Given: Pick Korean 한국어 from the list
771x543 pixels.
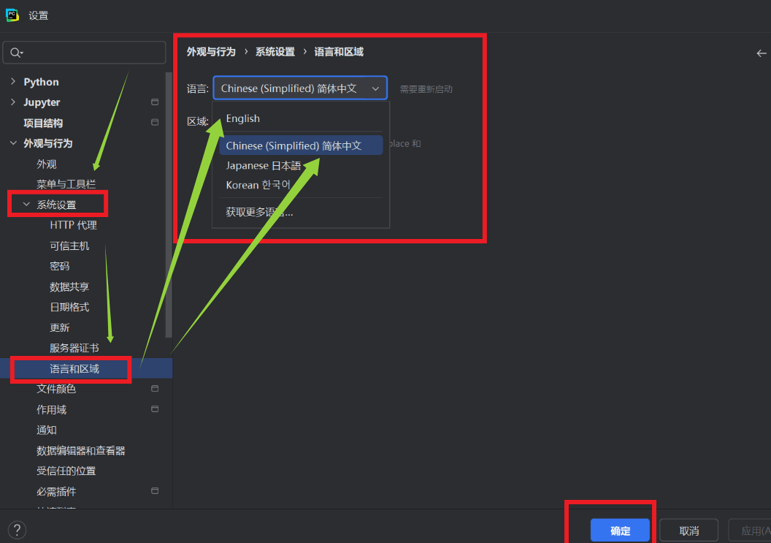Looking at the screenshot, I should click(x=258, y=185).
